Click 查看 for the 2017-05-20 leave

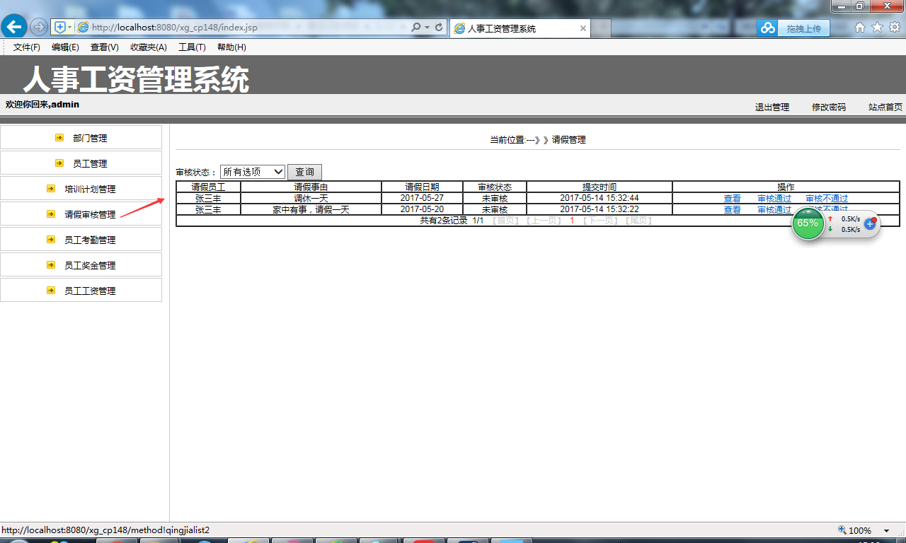733,210
